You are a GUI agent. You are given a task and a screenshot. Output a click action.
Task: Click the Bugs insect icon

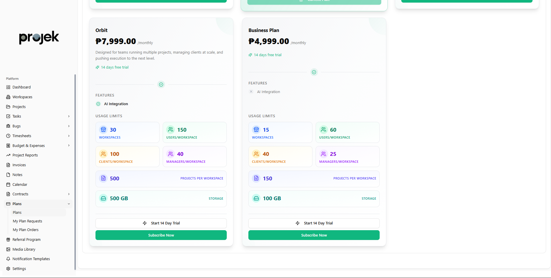point(8,126)
